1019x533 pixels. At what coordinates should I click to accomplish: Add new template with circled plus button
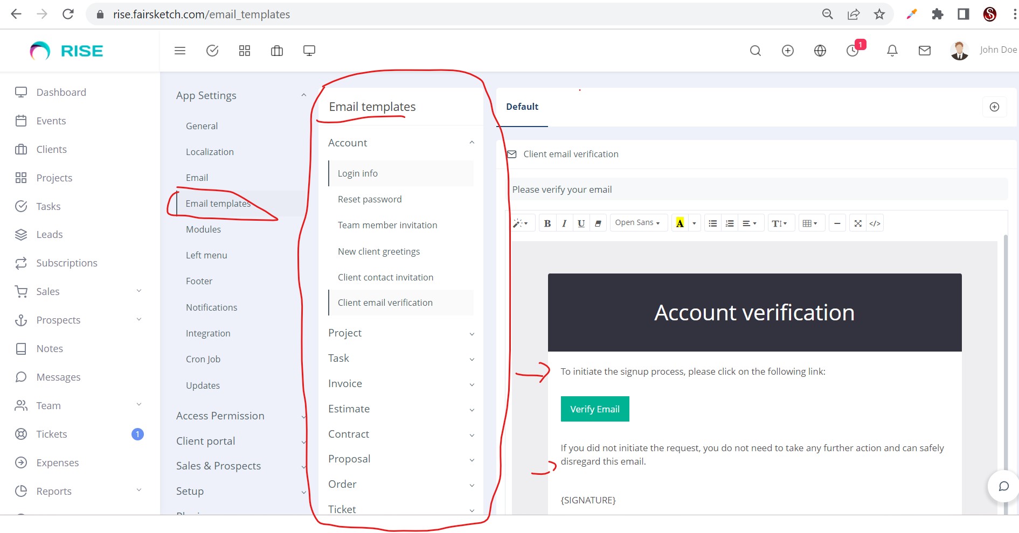(995, 107)
